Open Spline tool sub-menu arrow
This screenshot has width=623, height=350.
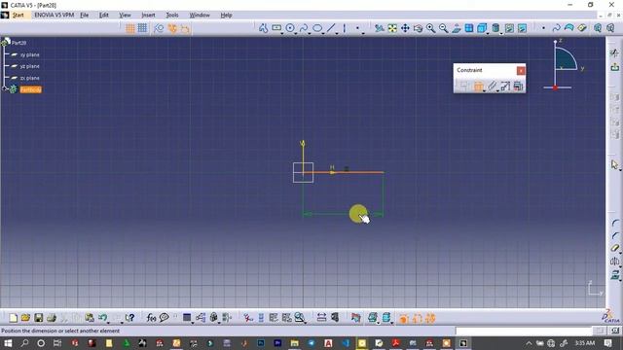pyautogui.click(x=310, y=33)
